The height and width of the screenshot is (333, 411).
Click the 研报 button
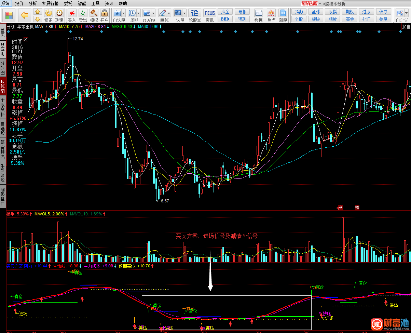[x=242, y=12]
